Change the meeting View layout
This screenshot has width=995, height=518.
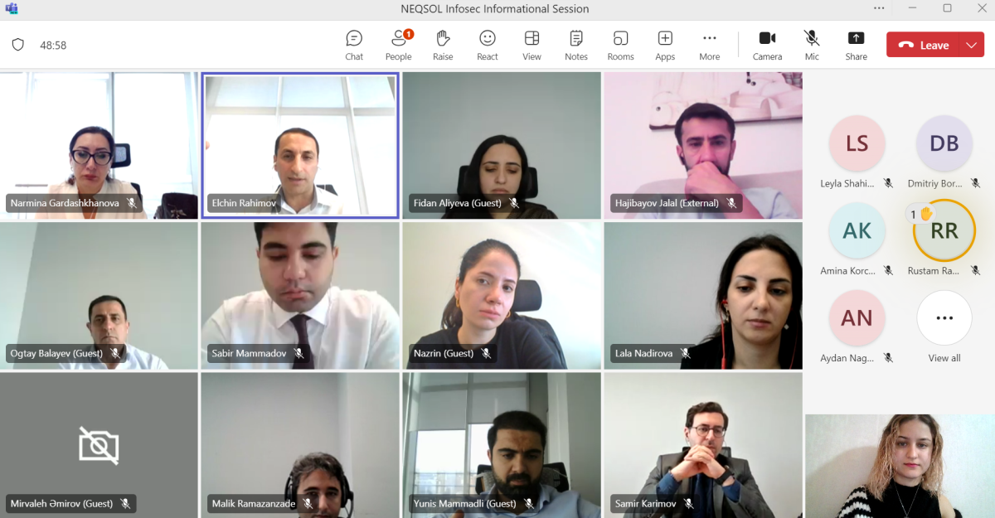click(x=531, y=45)
